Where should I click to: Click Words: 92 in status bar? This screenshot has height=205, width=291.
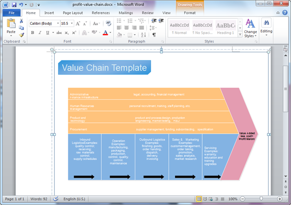click(x=39, y=199)
